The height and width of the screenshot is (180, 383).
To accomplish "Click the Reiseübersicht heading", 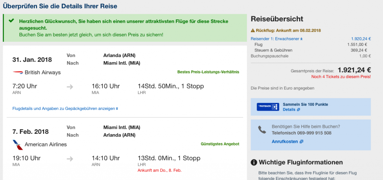I will click(x=277, y=19).
